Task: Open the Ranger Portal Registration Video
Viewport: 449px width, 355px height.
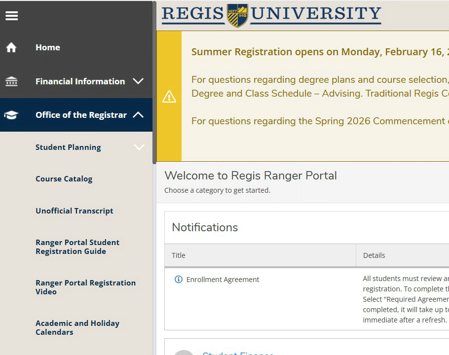Action: pos(85,287)
